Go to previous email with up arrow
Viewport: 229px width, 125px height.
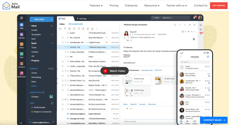click(180, 25)
